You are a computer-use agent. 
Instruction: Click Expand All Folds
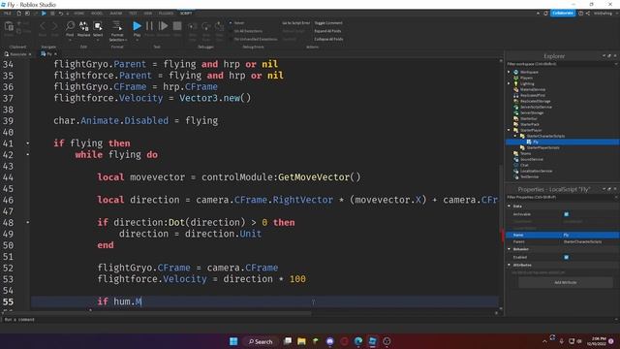[x=327, y=31]
